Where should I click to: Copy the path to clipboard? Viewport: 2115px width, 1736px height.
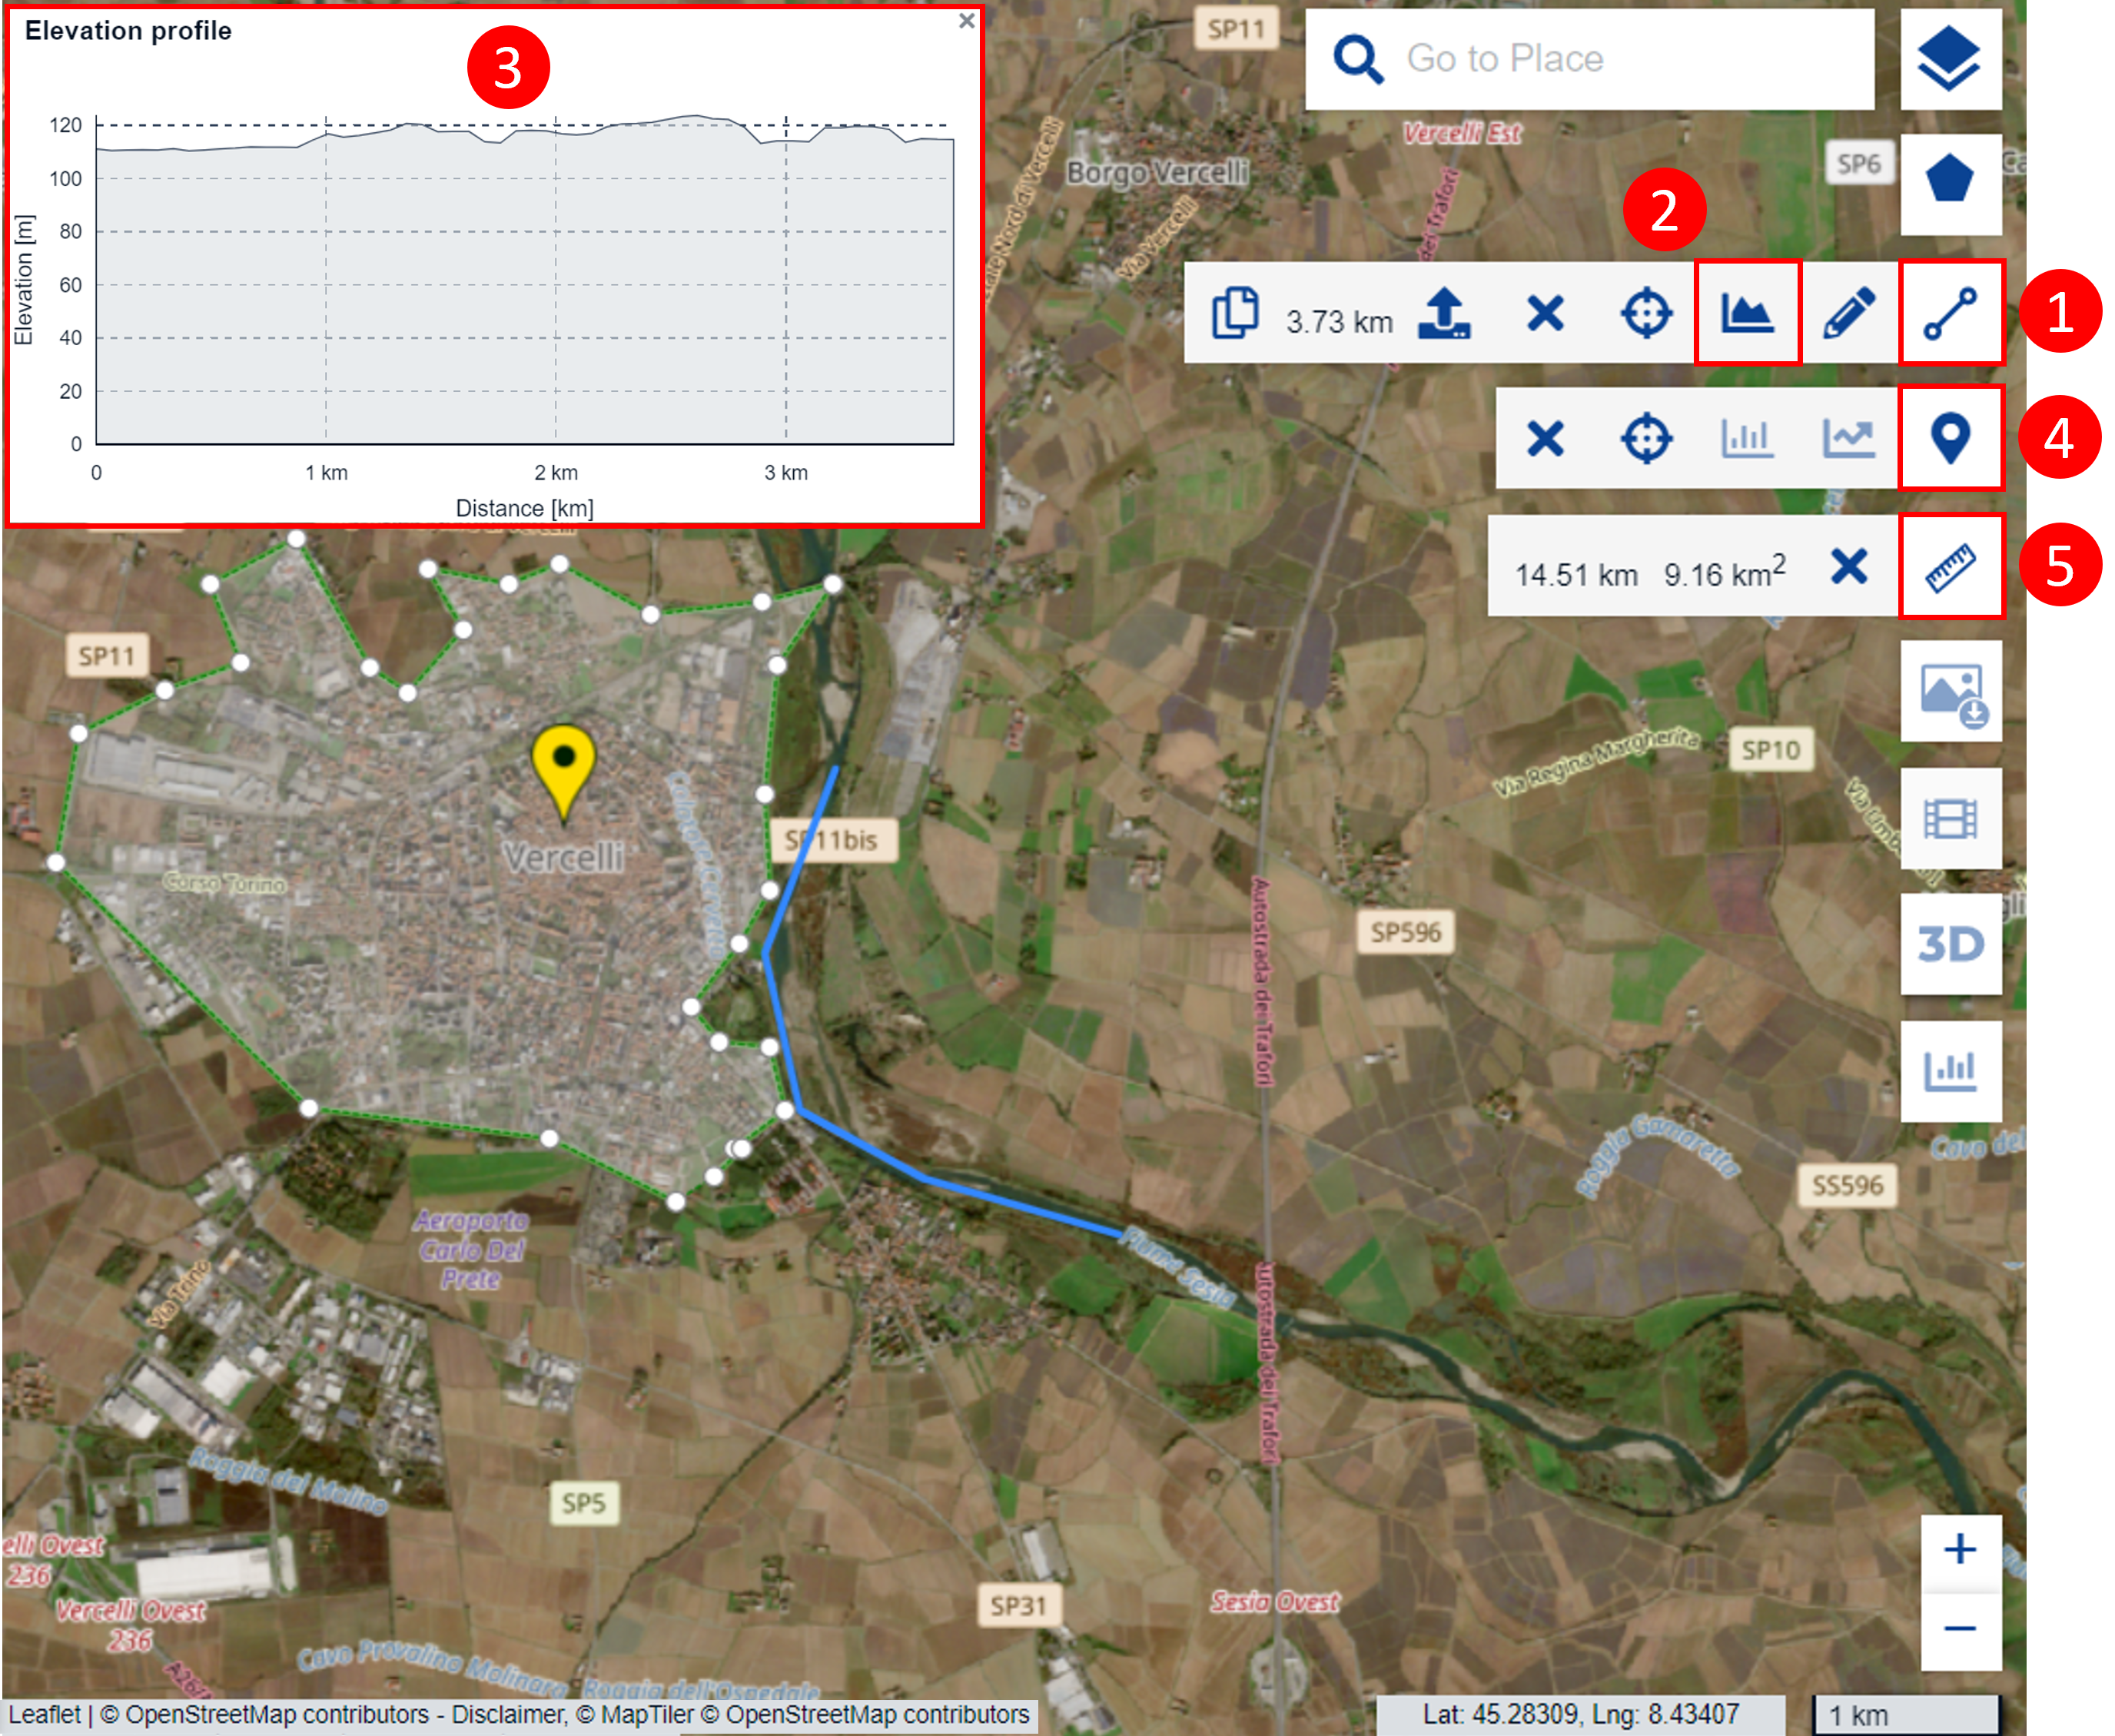click(1234, 313)
